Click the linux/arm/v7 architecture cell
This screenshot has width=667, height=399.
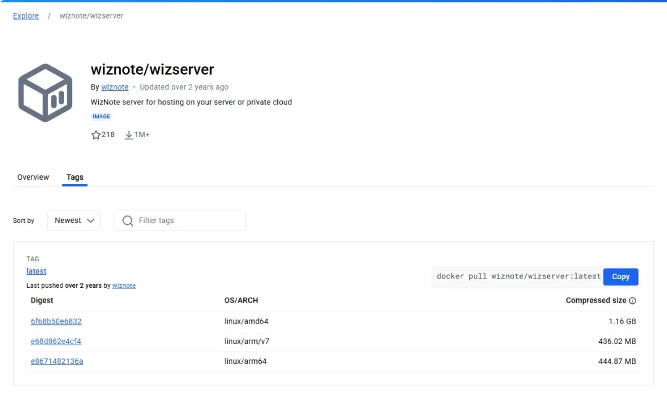click(x=246, y=342)
